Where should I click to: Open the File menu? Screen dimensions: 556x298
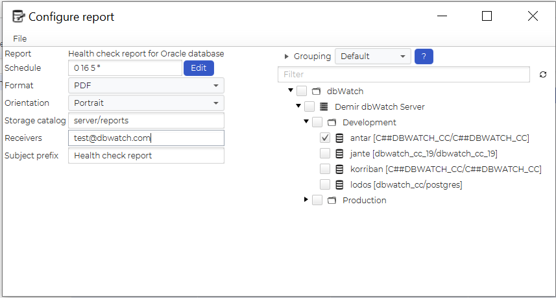[x=20, y=39]
